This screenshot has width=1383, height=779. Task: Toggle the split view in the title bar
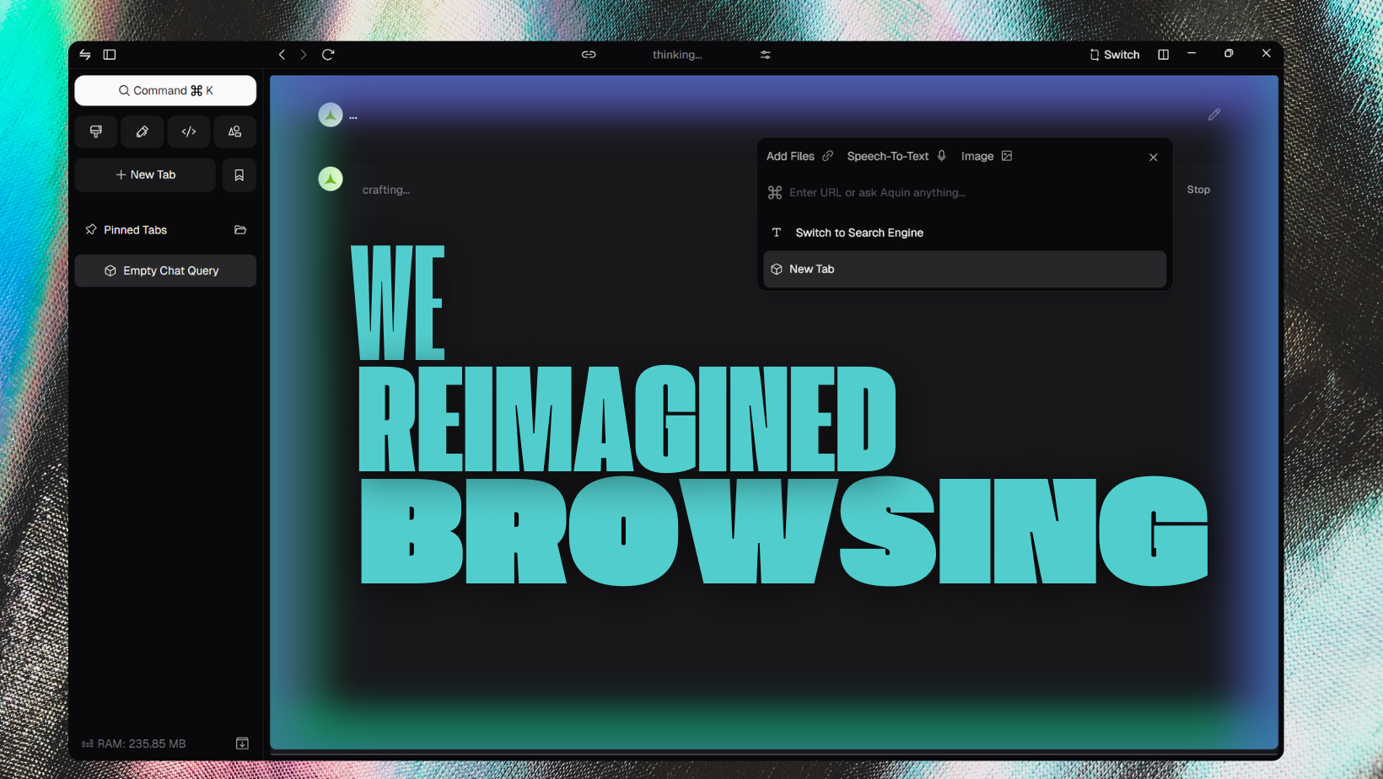click(x=1163, y=54)
